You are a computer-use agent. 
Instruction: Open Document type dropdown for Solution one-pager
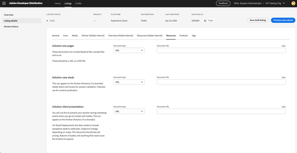click(x=129, y=50)
